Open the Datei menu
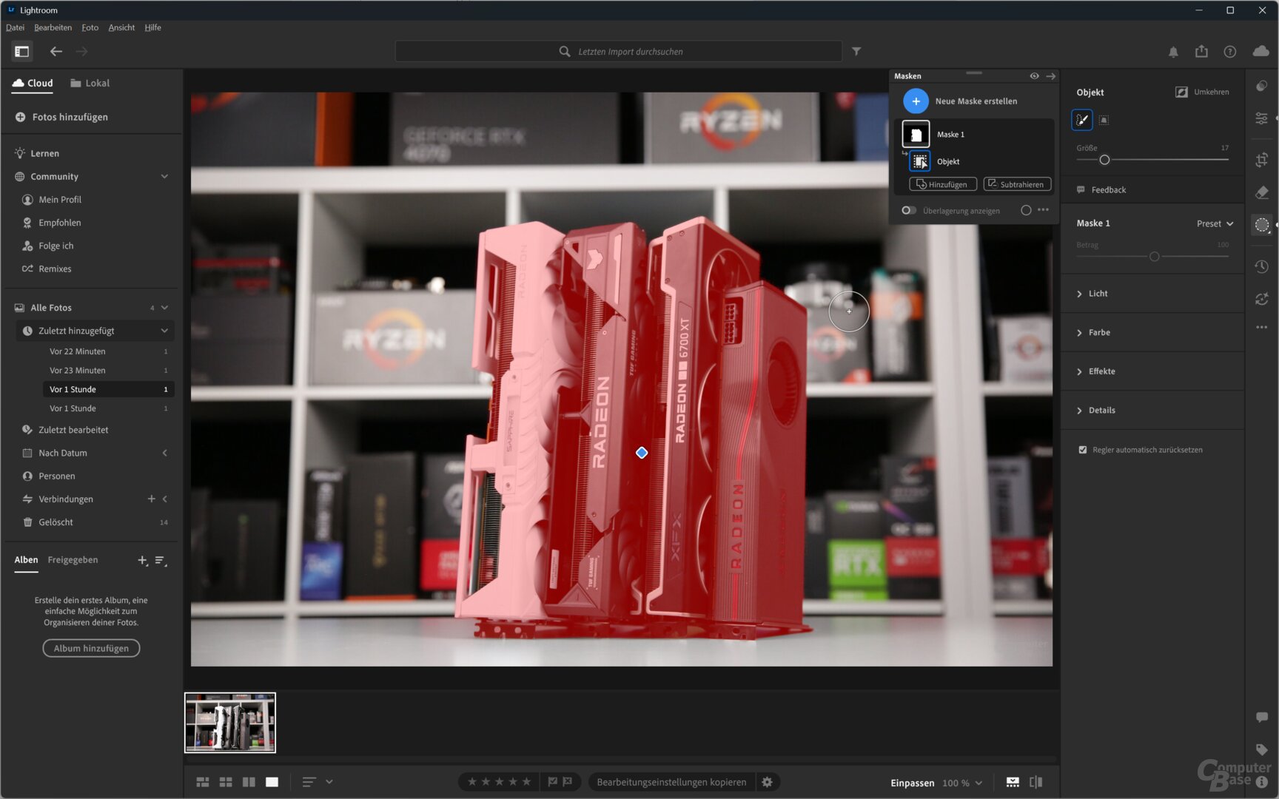Viewport: 1279px width, 799px height. (x=15, y=27)
